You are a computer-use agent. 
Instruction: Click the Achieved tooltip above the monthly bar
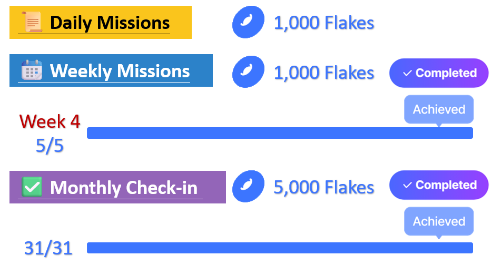tap(439, 221)
